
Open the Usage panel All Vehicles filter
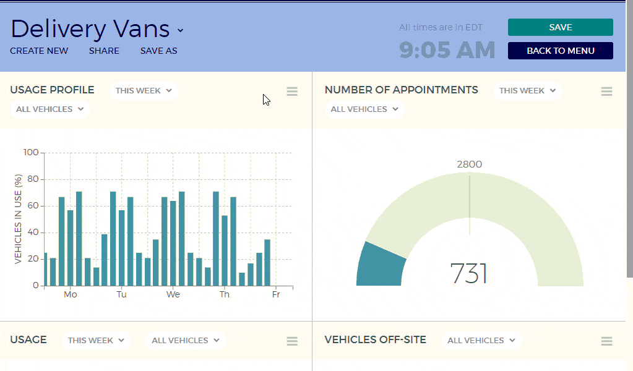pos(186,340)
